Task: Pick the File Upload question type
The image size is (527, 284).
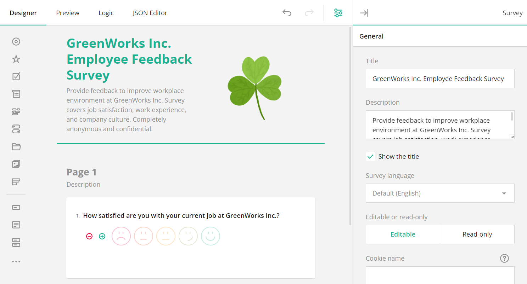Action: coord(16,146)
